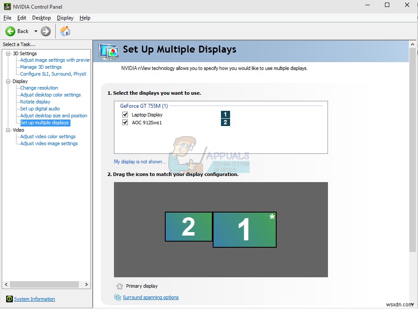The height and width of the screenshot is (309, 418).
Task: Open the Display menu
Action: tap(65, 18)
